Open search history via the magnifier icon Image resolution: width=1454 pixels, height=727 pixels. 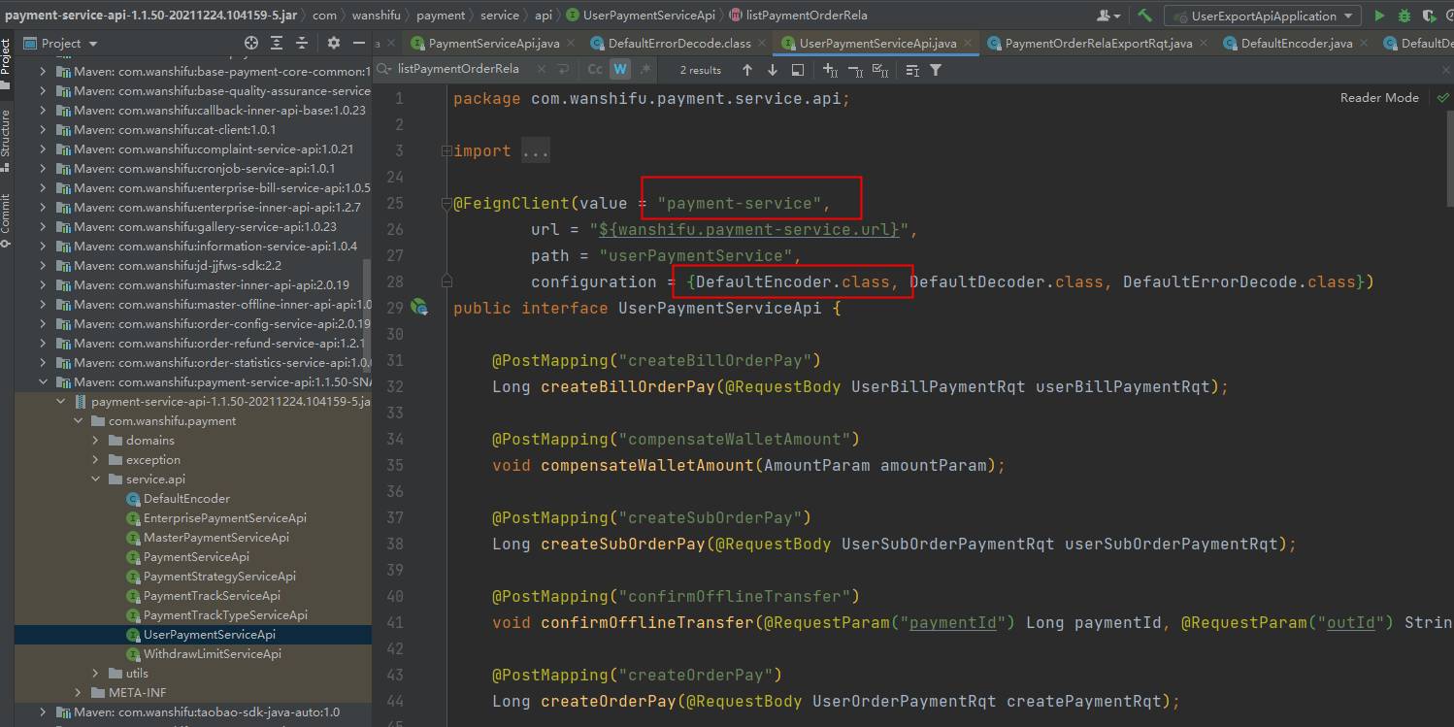384,69
